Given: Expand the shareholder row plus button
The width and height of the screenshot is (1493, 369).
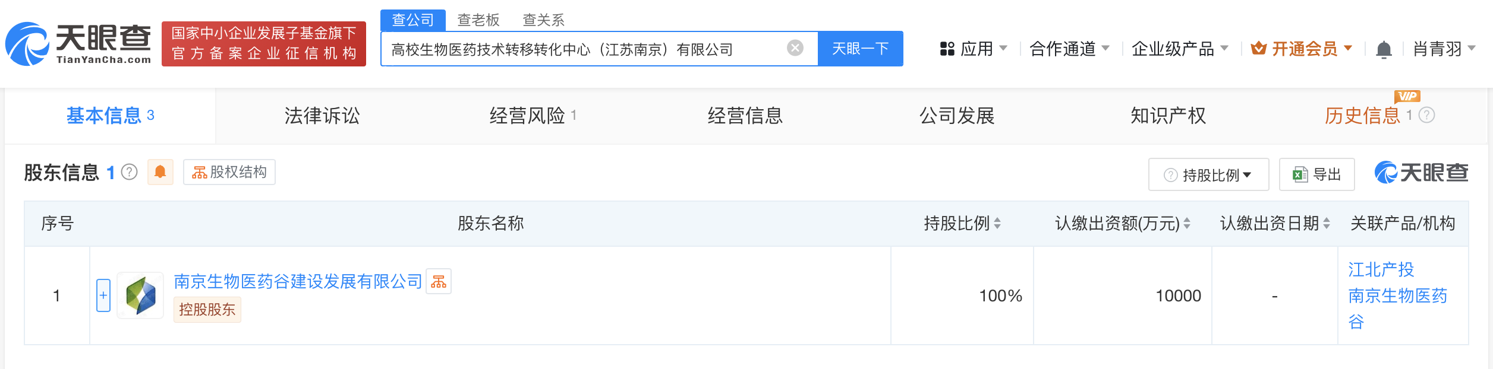Looking at the screenshot, I should coord(103,295).
